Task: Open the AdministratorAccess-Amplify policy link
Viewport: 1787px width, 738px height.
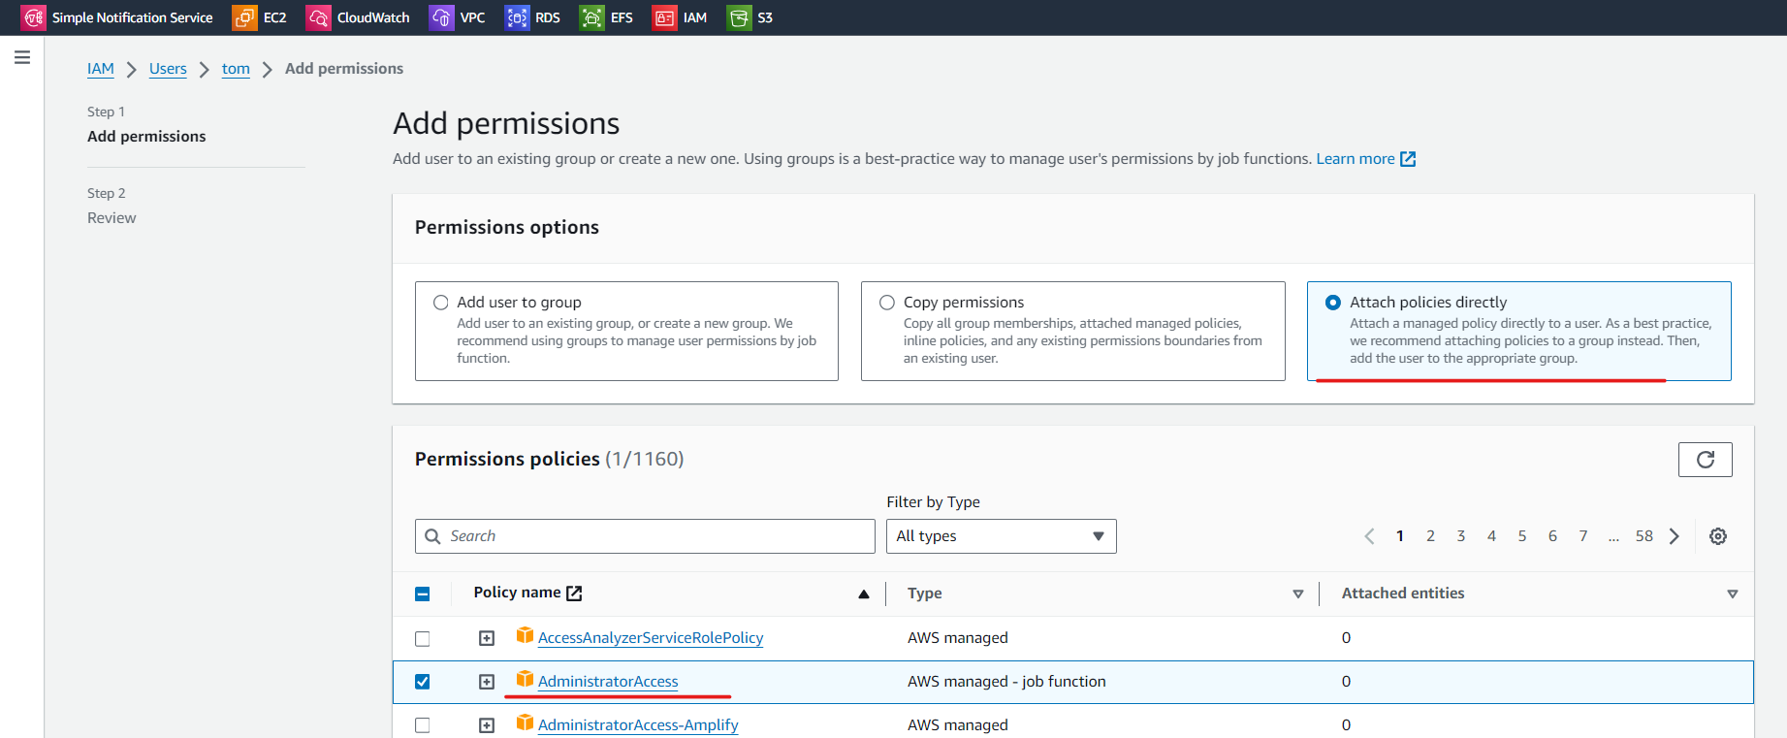Action: point(638,725)
